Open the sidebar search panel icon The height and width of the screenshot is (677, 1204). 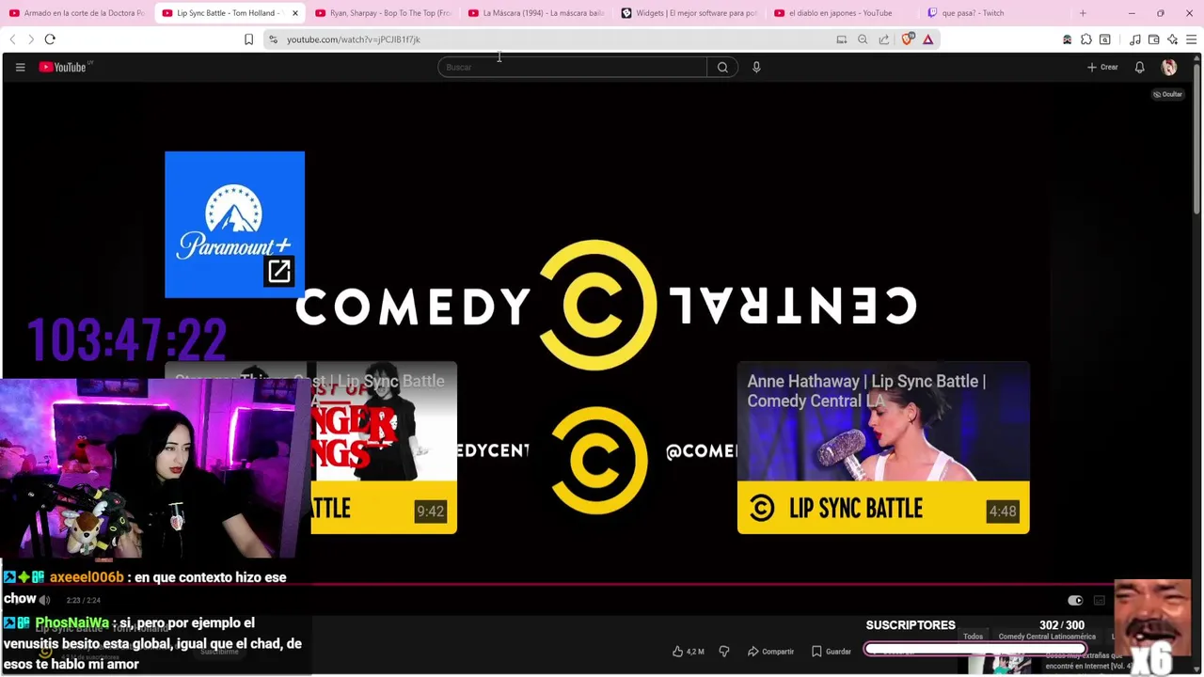tap(1105, 39)
